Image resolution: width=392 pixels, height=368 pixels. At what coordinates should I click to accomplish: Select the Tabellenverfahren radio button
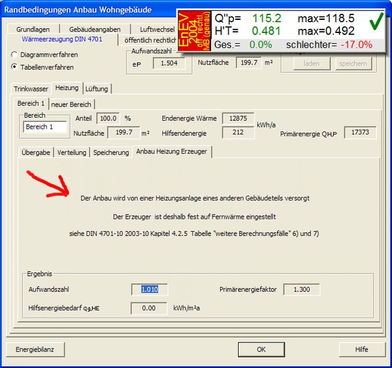[x=14, y=67]
